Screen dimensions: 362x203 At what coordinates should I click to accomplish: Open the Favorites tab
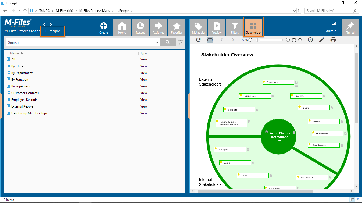[x=177, y=27]
